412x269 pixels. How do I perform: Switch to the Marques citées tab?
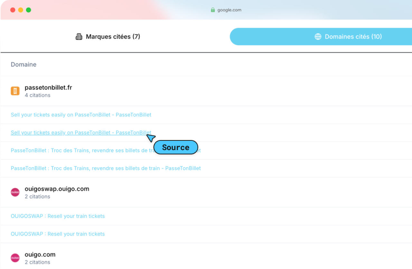(x=108, y=37)
